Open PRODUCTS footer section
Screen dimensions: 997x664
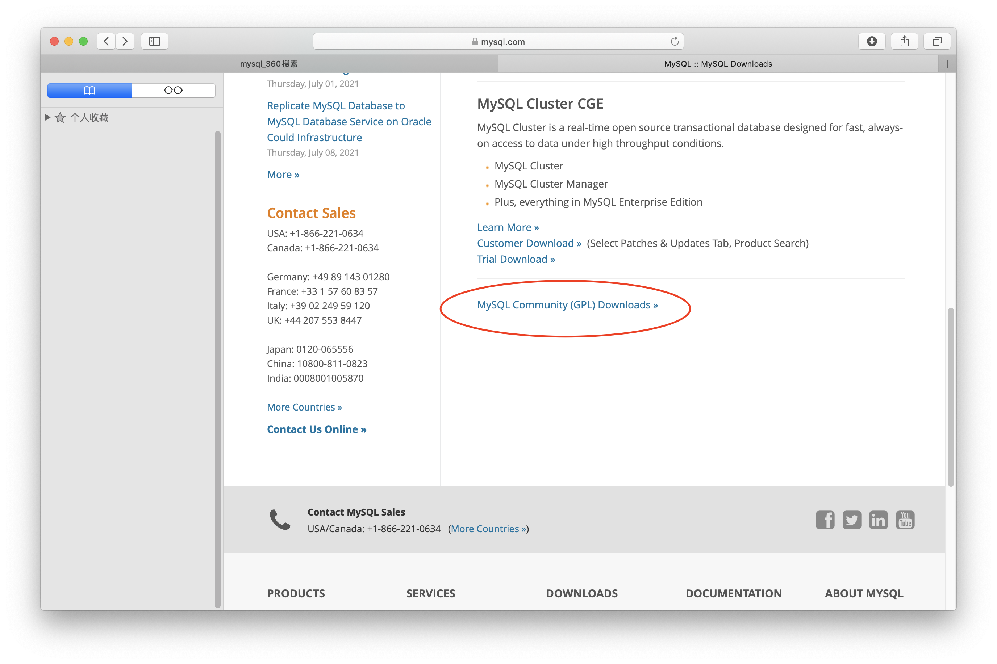click(296, 593)
